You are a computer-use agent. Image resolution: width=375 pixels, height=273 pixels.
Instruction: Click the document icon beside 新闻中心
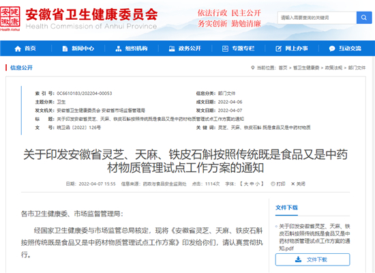[x=65, y=49]
